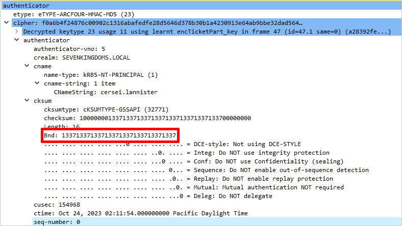Collapse the authenticator subtree below cipher
The width and height of the screenshot is (402, 226).
[x=17, y=40]
